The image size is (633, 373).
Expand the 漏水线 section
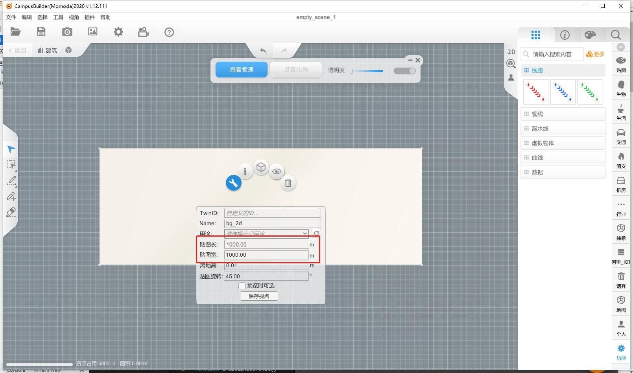pyautogui.click(x=563, y=129)
